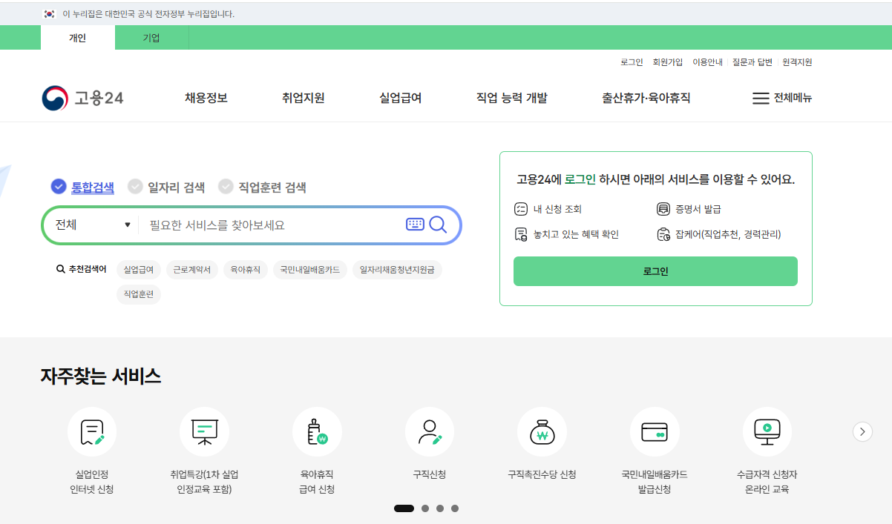Image resolution: width=892 pixels, height=524 pixels.
Task: Open the 채용정보 menu
Action: click(206, 98)
